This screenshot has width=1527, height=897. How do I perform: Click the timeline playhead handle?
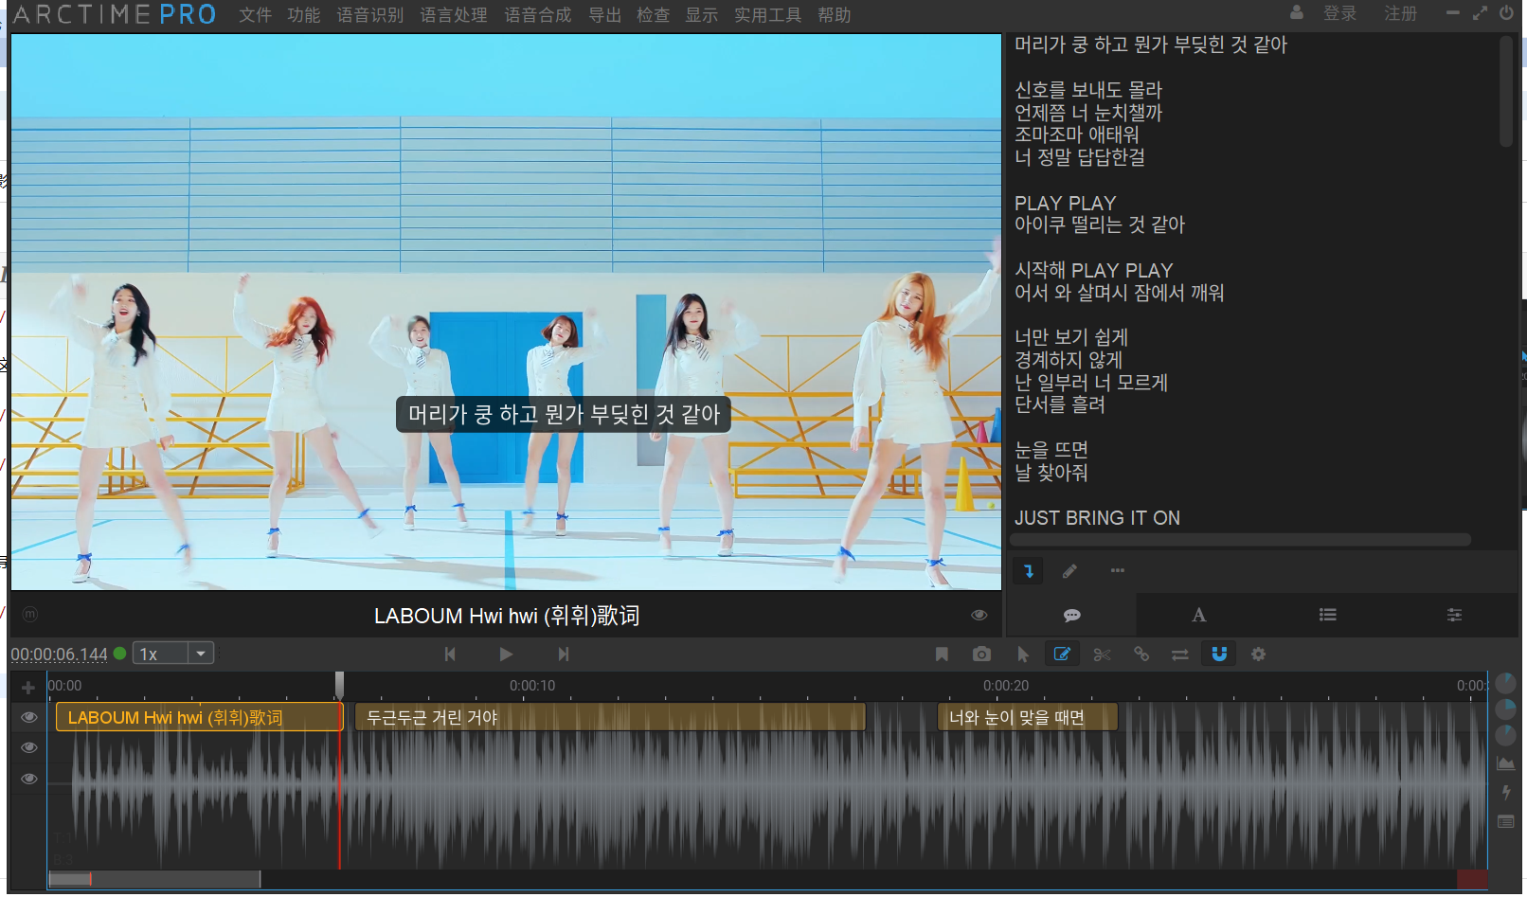339,685
